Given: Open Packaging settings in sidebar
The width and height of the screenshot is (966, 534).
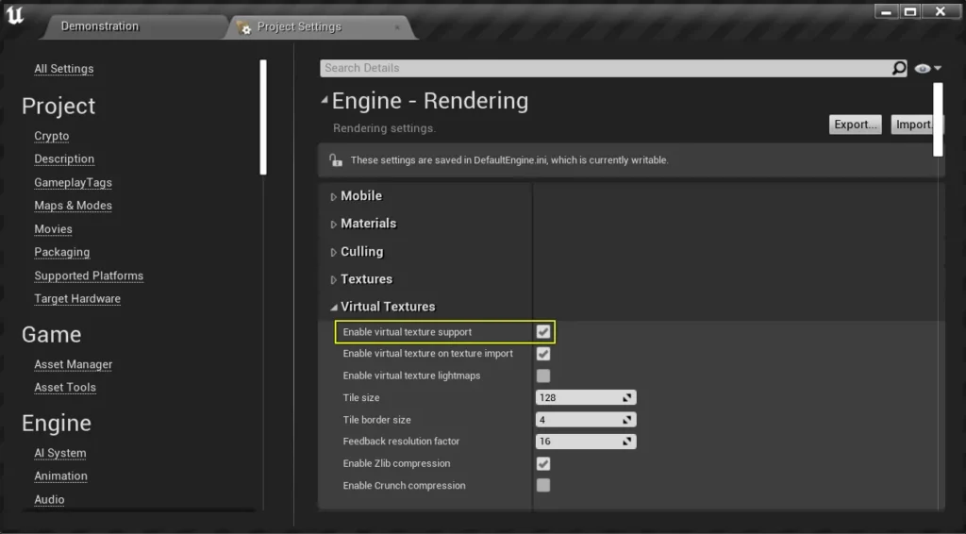Looking at the screenshot, I should tap(62, 253).
